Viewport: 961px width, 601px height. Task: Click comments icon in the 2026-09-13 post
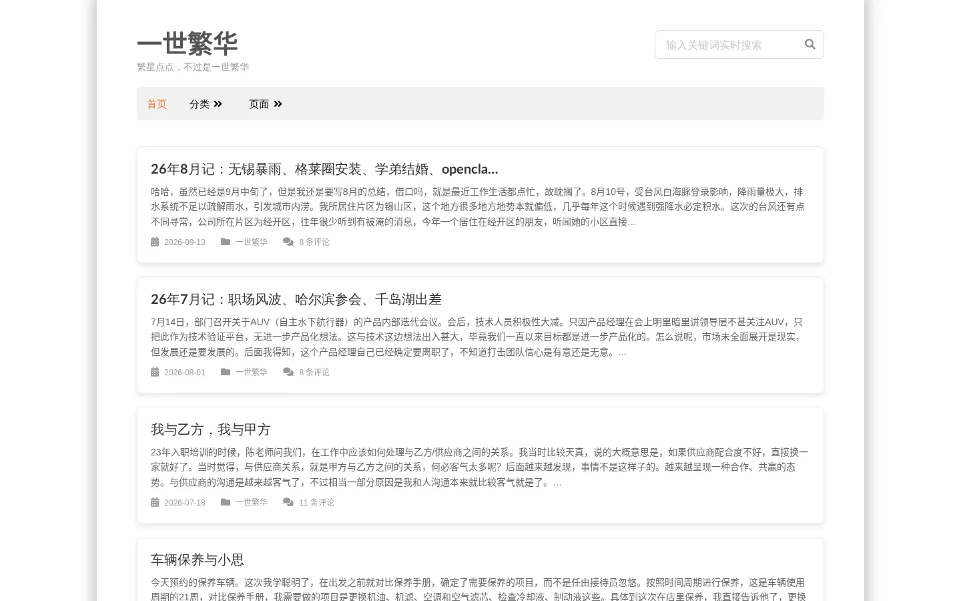coord(288,242)
